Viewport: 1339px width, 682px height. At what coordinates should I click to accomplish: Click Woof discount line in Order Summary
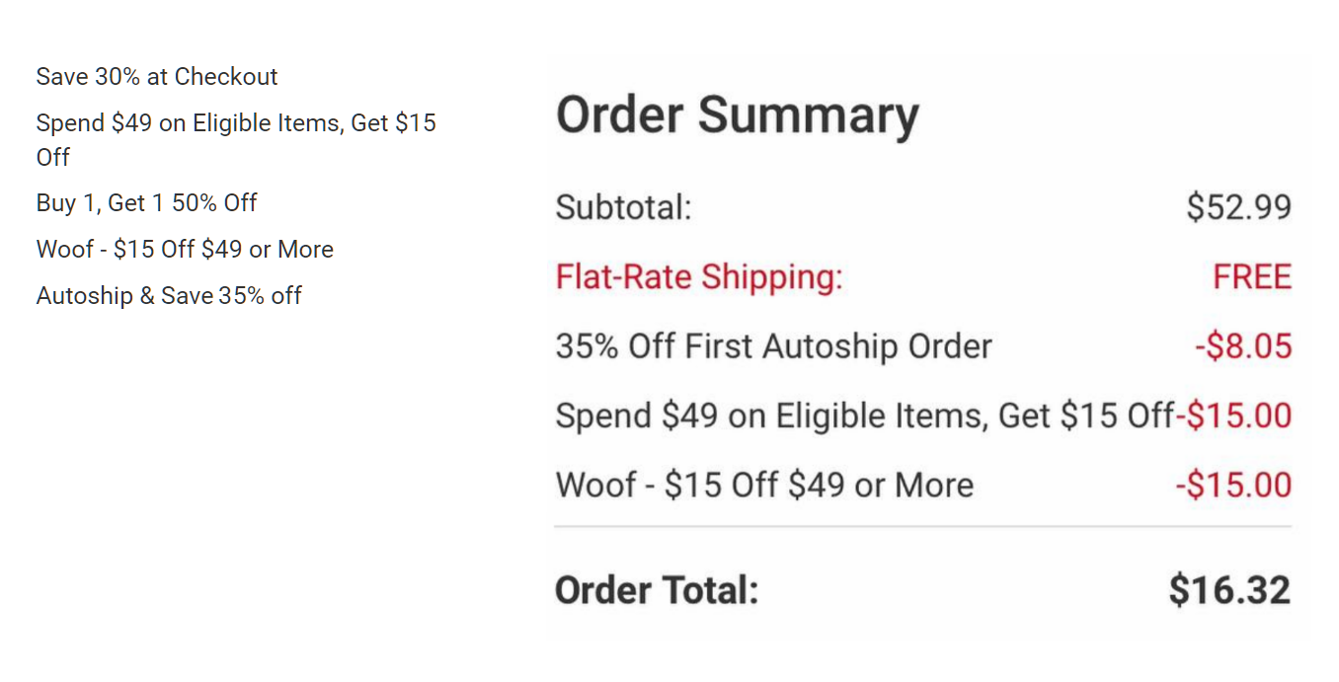(764, 485)
